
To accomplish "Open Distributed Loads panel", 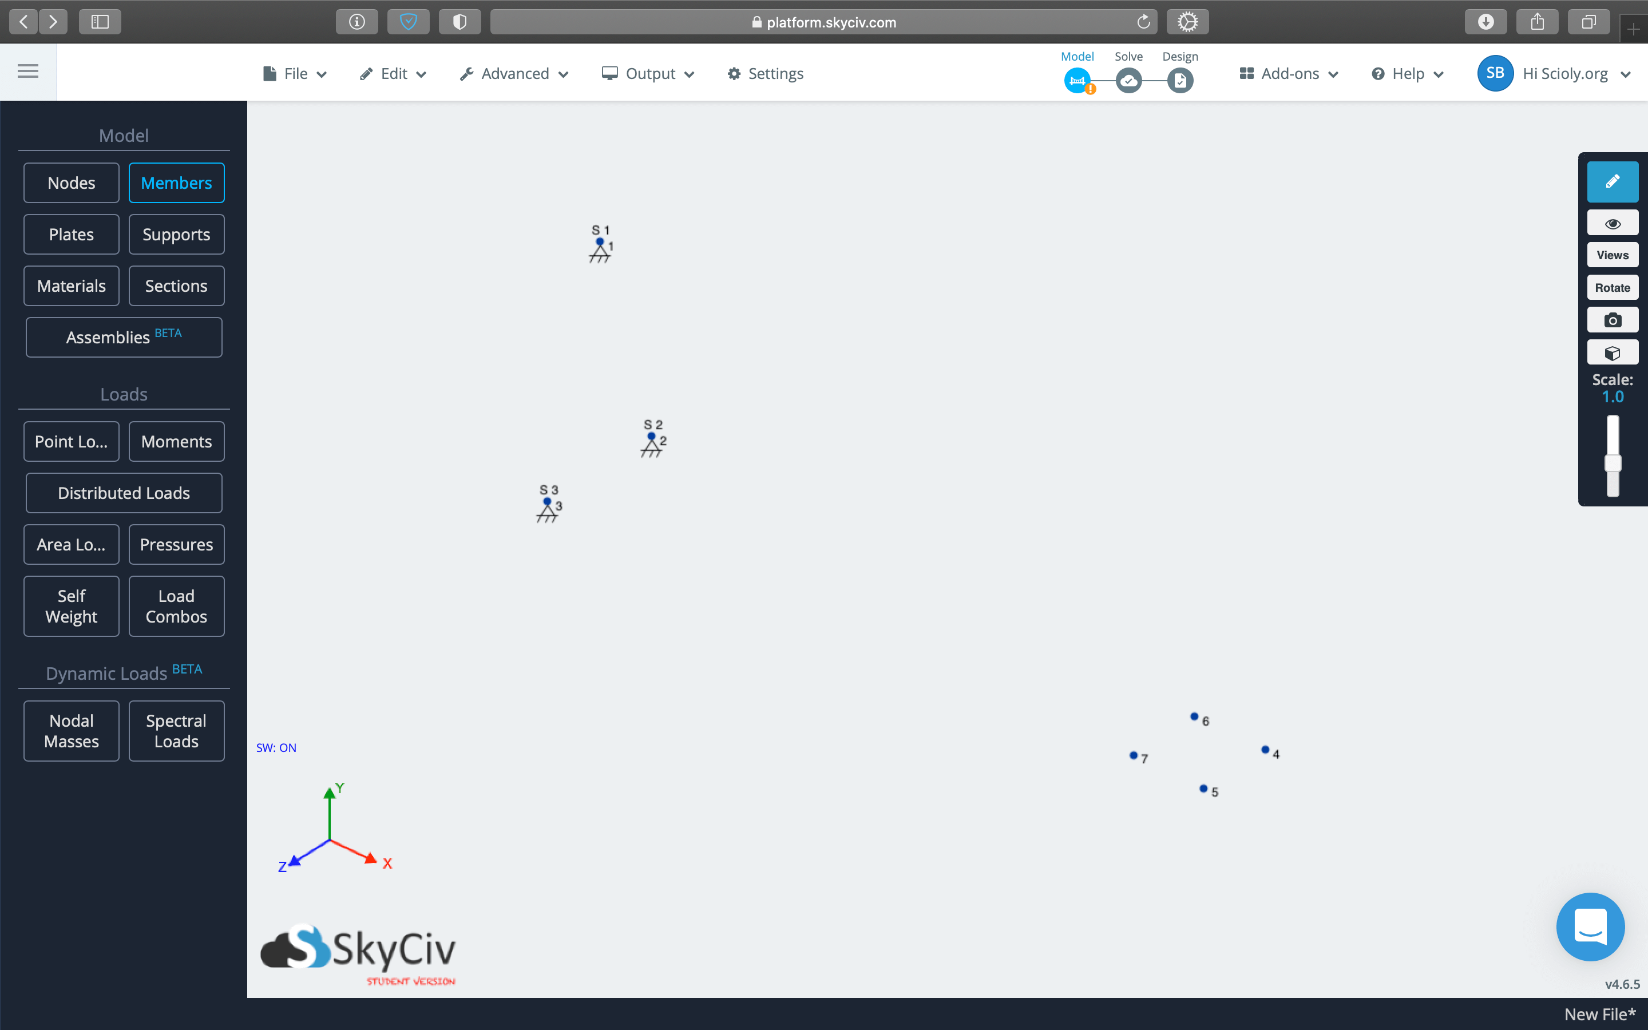I will (x=124, y=493).
